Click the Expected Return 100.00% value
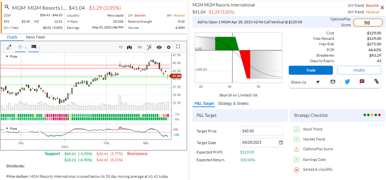Image resolution: width=386 pixels, height=180 pixels. 248,160
